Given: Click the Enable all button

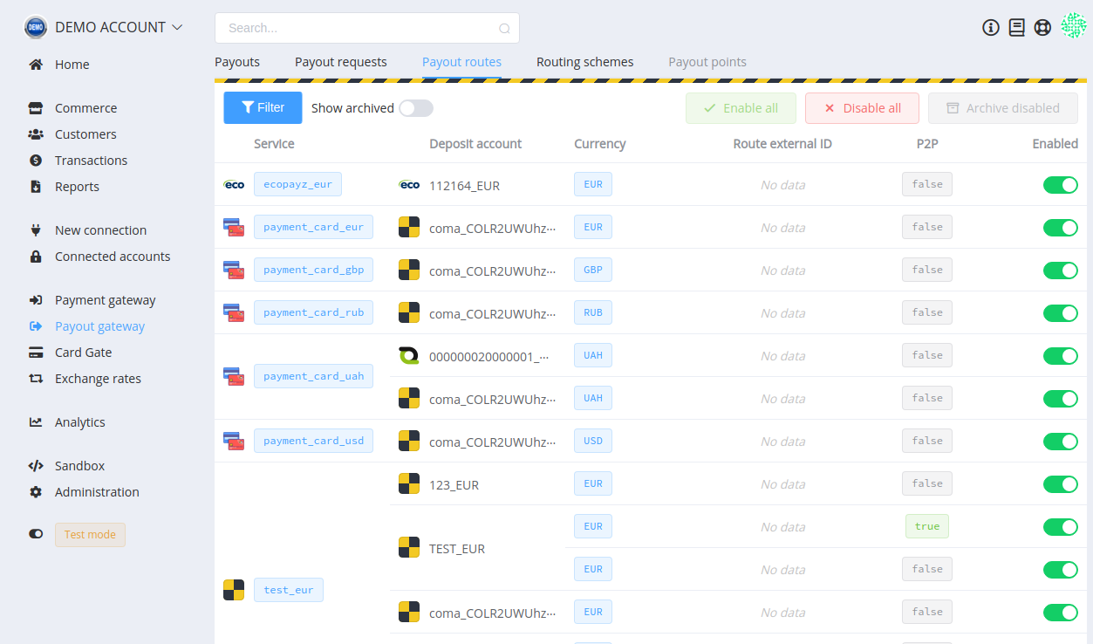Looking at the screenshot, I should (x=741, y=108).
